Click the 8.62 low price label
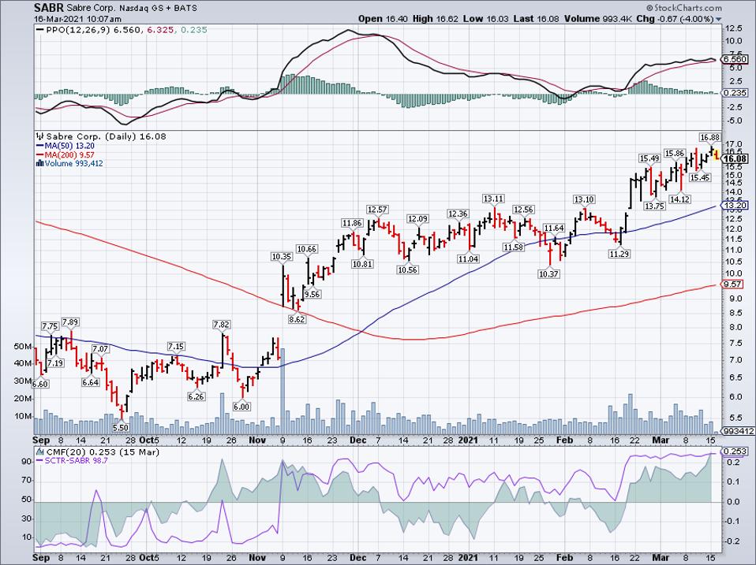756x565 pixels. pos(297,318)
